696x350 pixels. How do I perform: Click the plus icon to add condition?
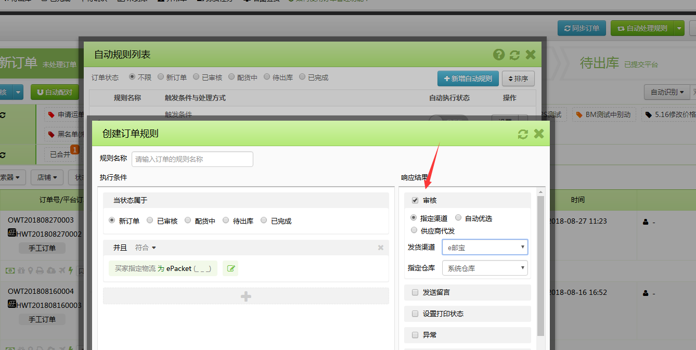(x=246, y=296)
